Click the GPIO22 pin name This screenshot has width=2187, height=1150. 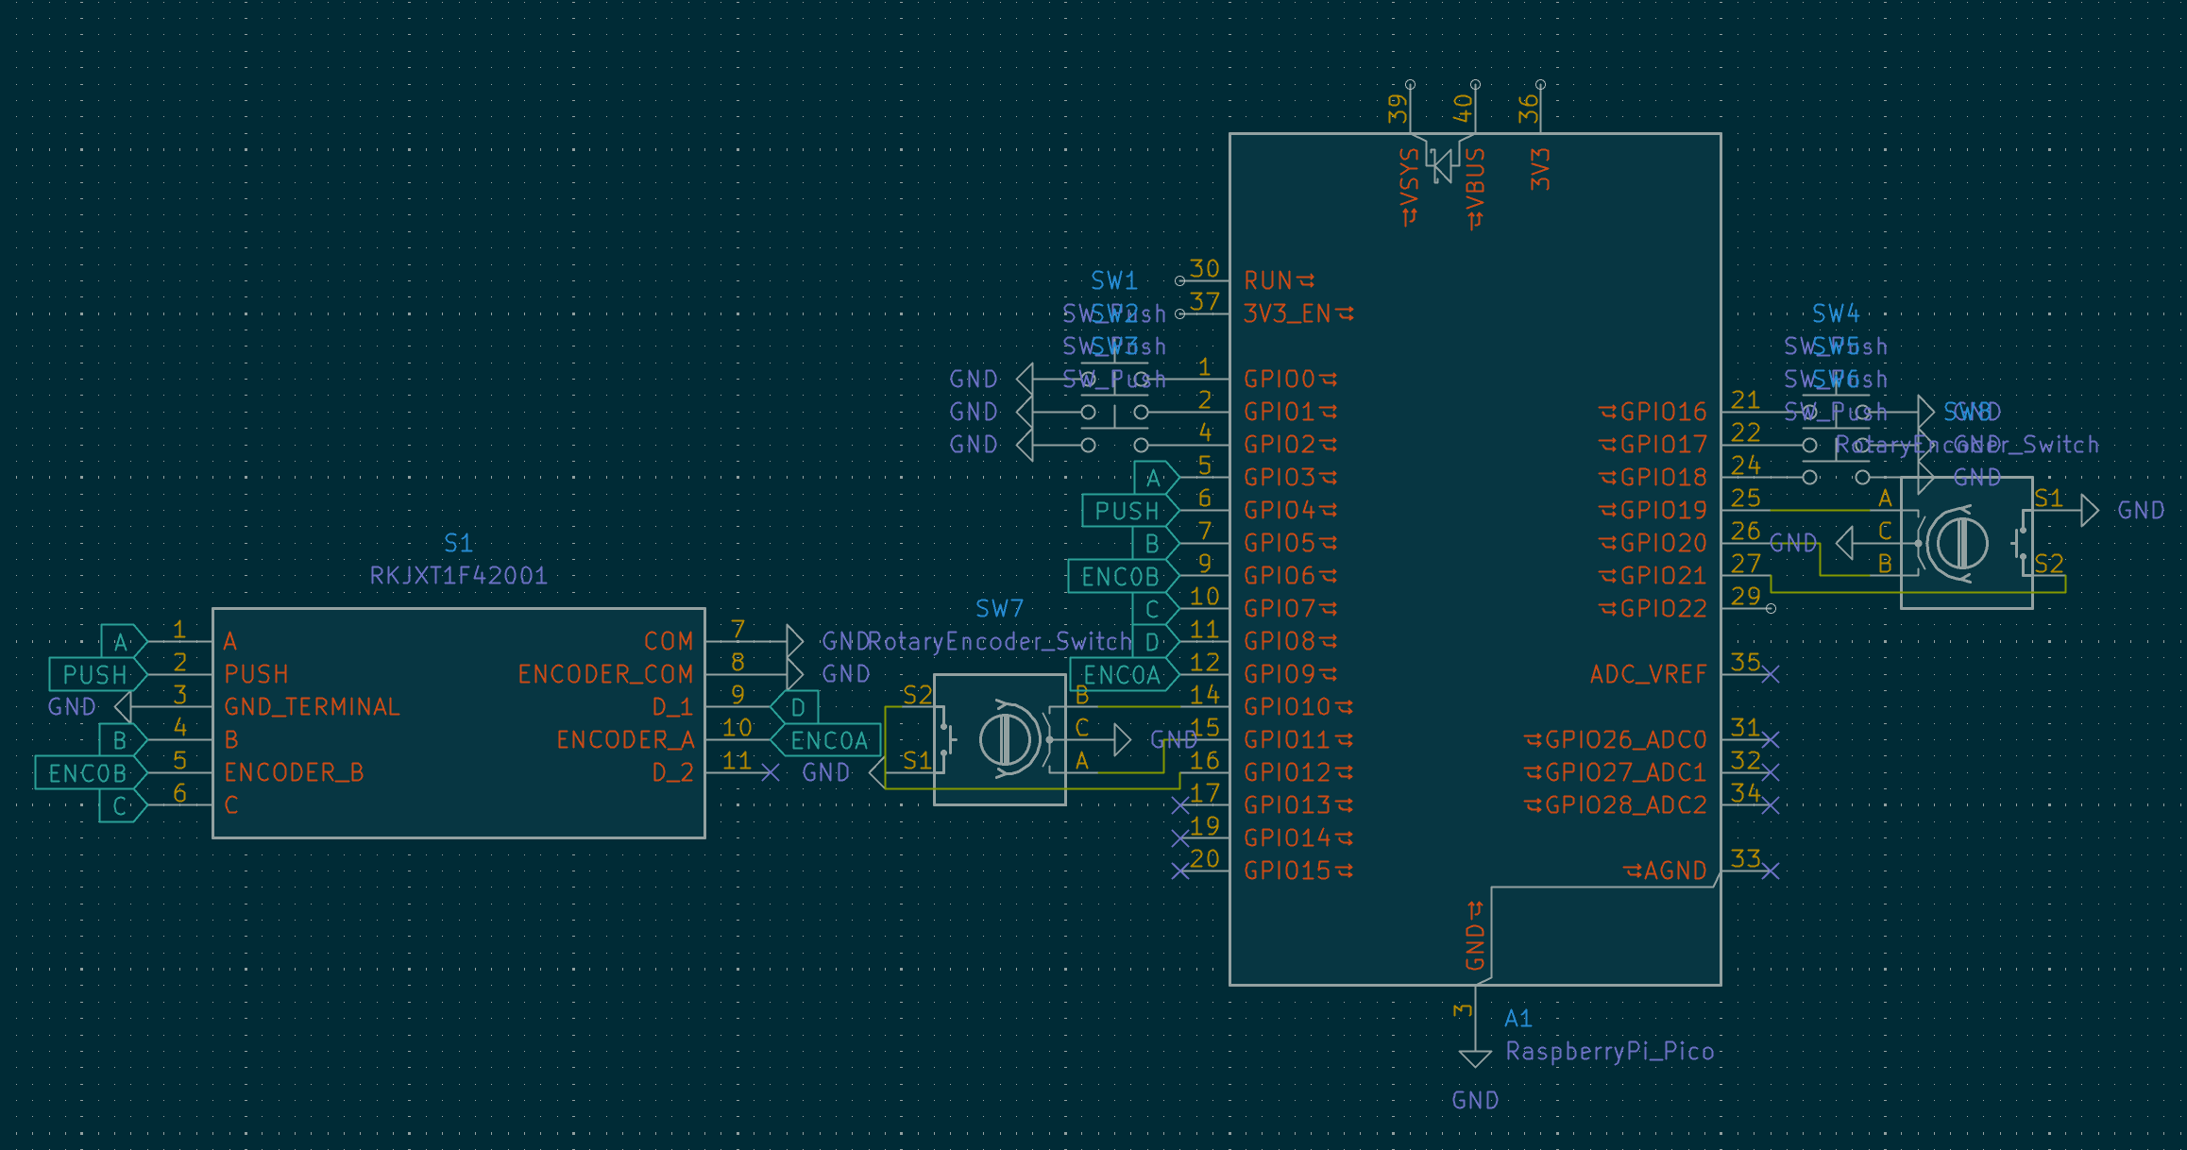pyautogui.click(x=1663, y=609)
